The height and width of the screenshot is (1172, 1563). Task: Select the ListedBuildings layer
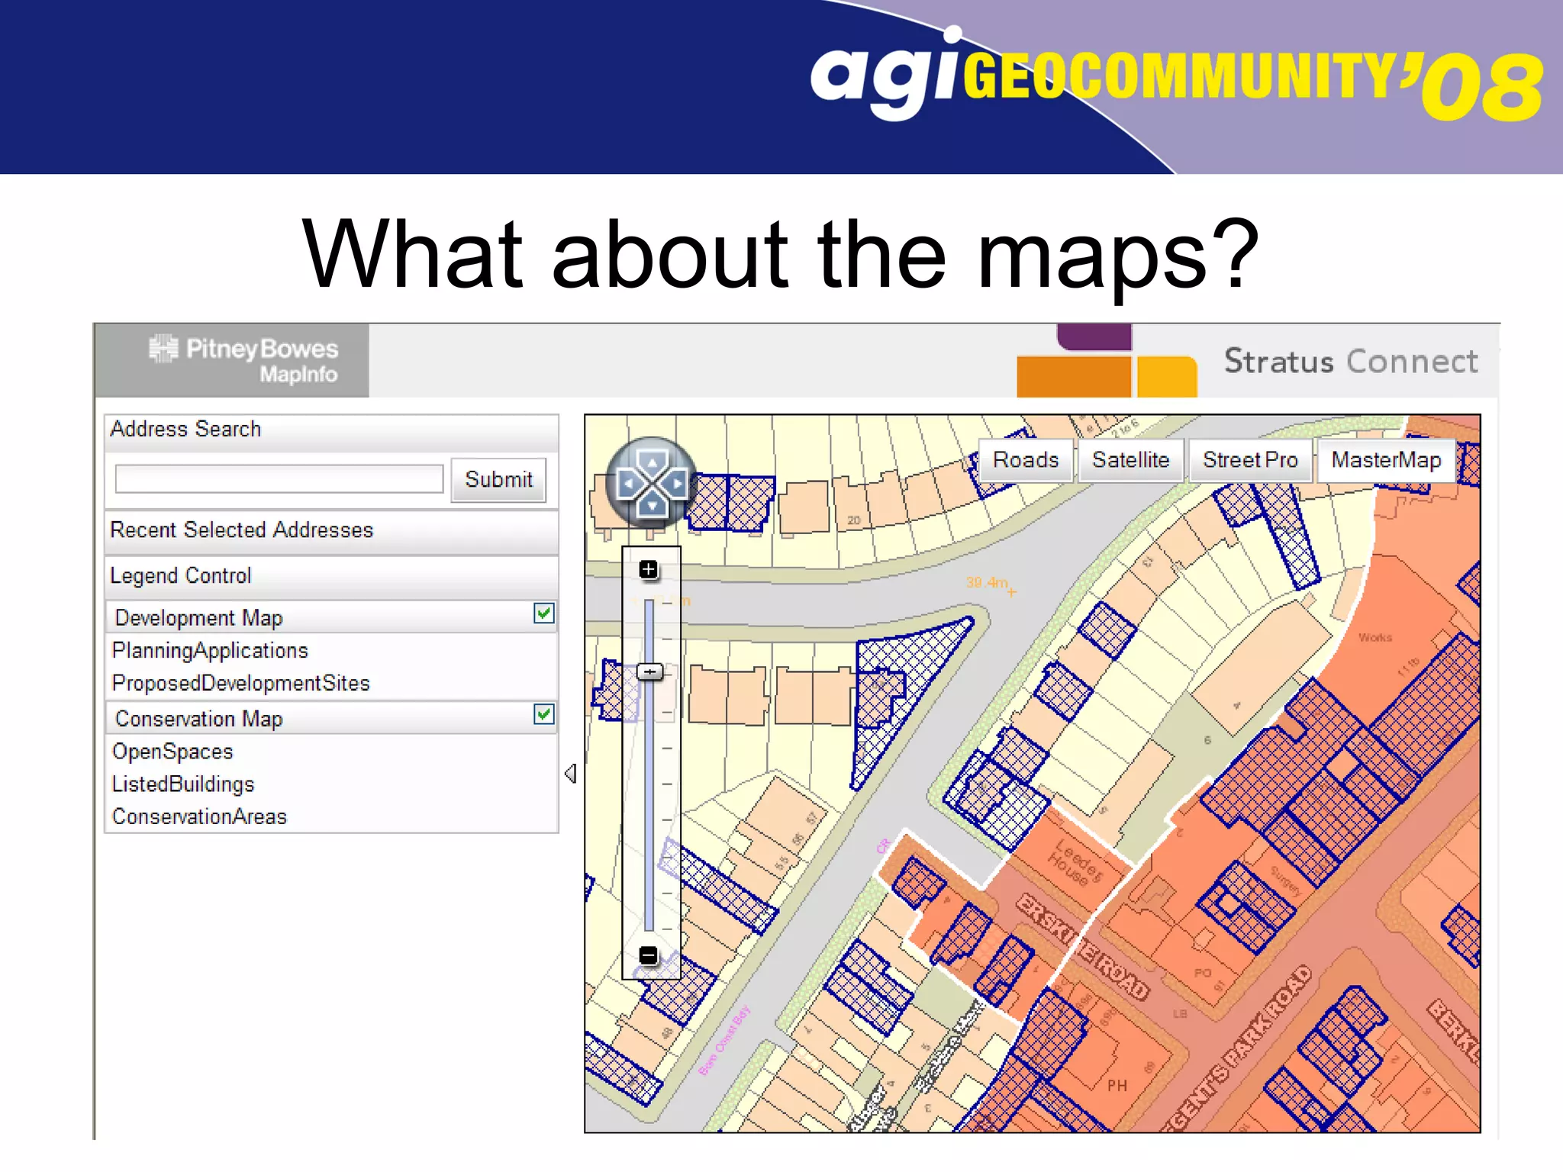pyautogui.click(x=183, y=784)
